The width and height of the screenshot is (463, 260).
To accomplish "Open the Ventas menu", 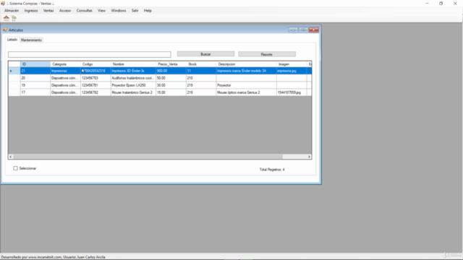I will click(48, 11).
